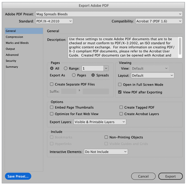188x186 pixels.
Task: Switch to the Output category
Action: pos(24,49)
